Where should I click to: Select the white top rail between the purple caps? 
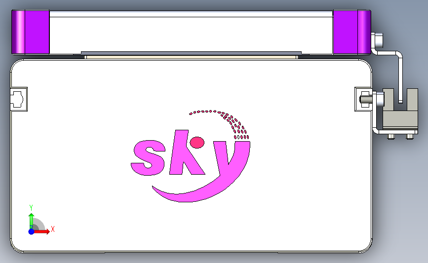191,32
